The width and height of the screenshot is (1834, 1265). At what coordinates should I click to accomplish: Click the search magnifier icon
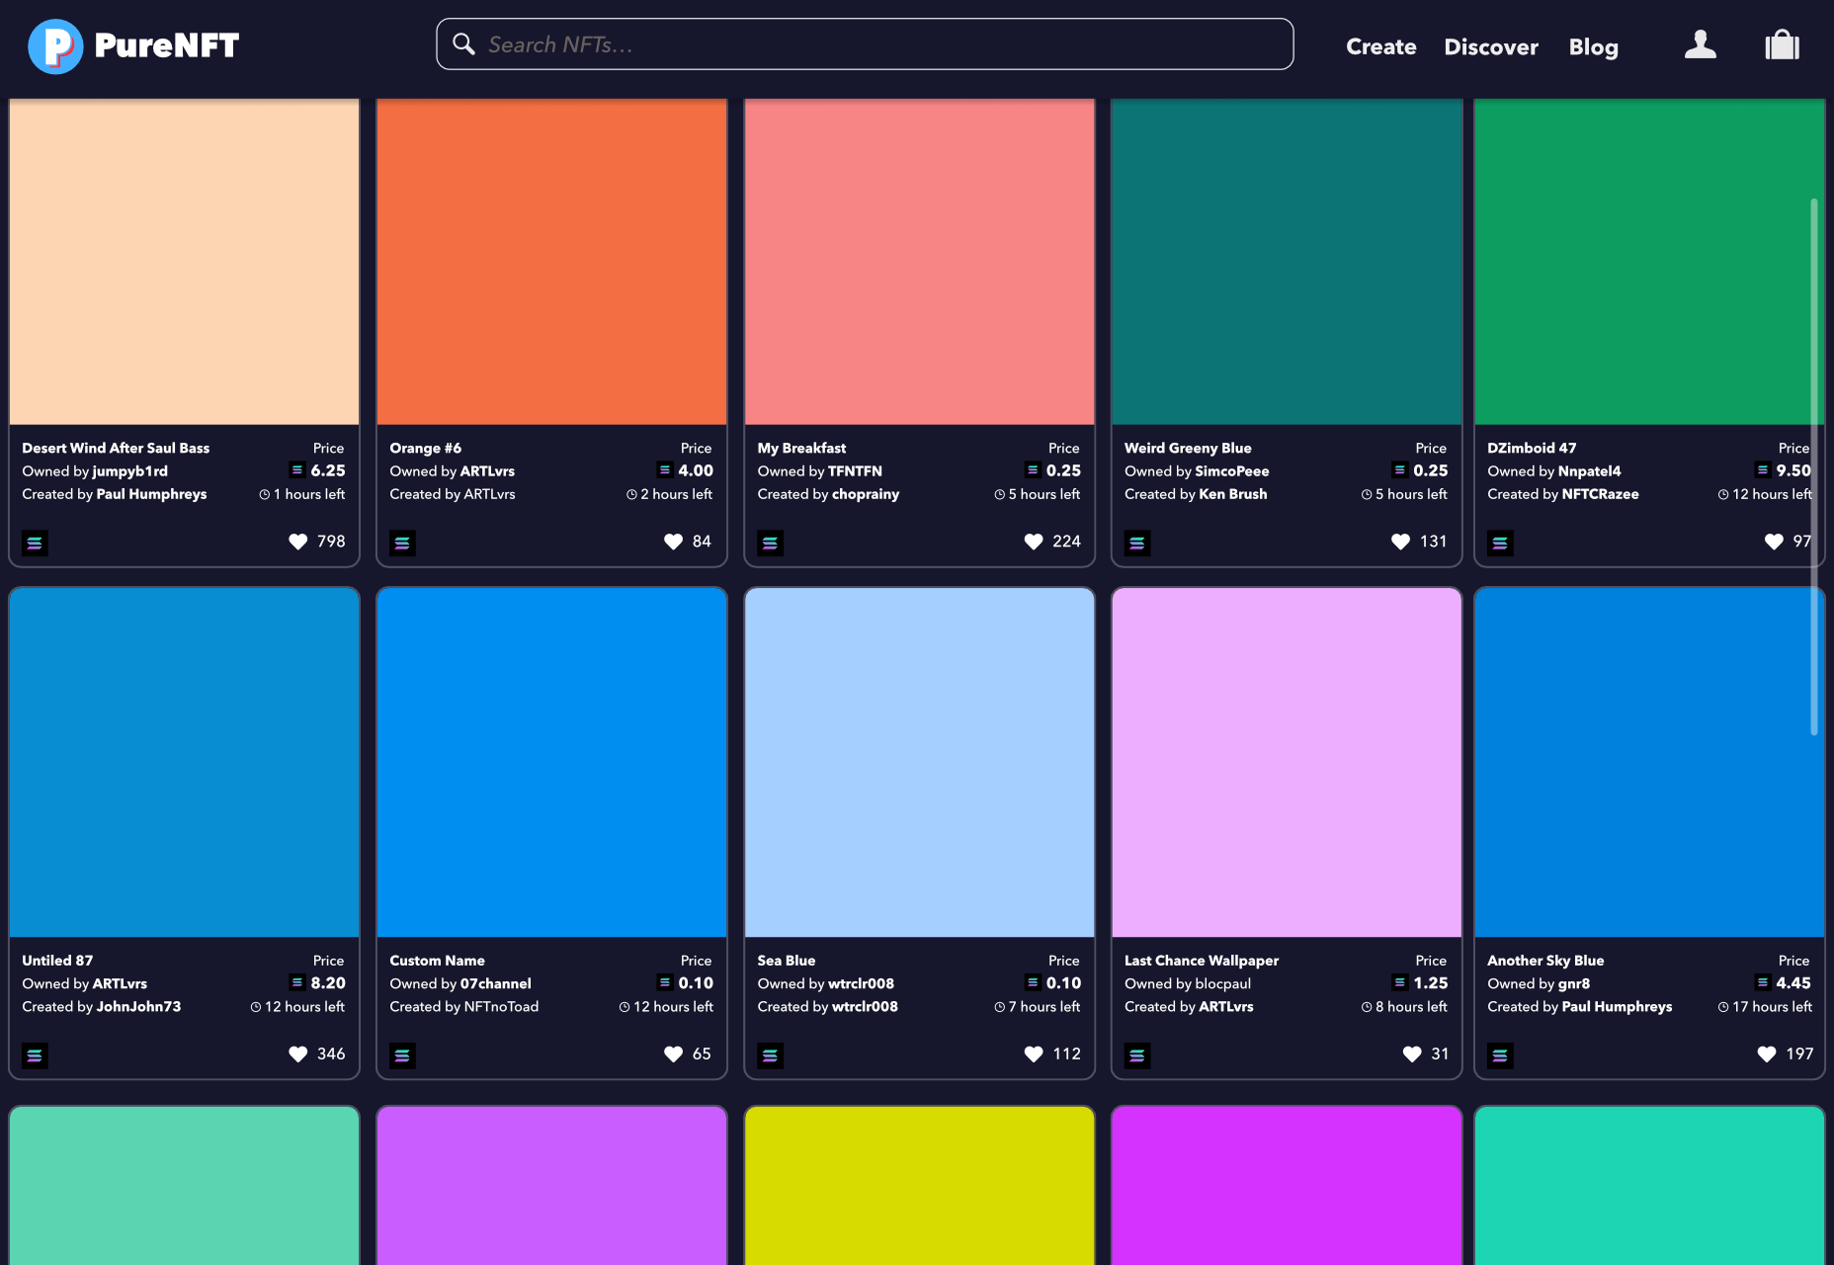[463, 43]
